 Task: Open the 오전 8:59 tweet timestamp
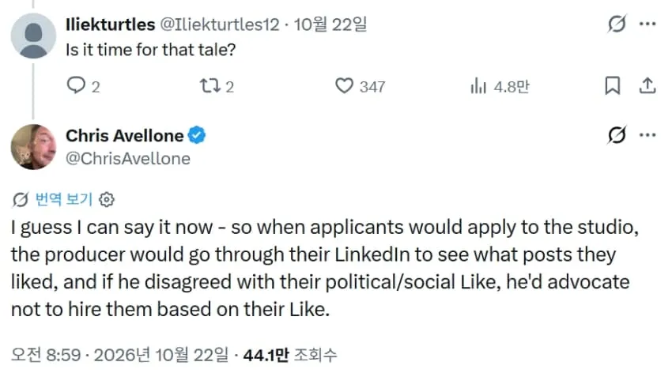120,355
